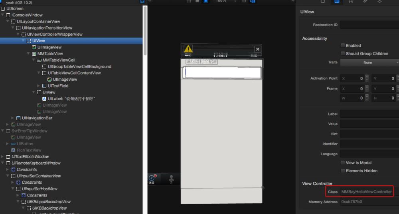Image resolution: width=399 pixels, height=214 pixels.
Task: Click the yellow warning triangle icon
Action: [188, 49]
